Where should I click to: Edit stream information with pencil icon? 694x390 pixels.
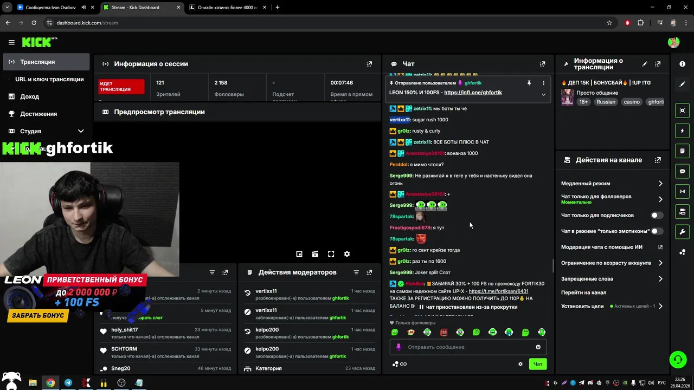tap(645, 64)
